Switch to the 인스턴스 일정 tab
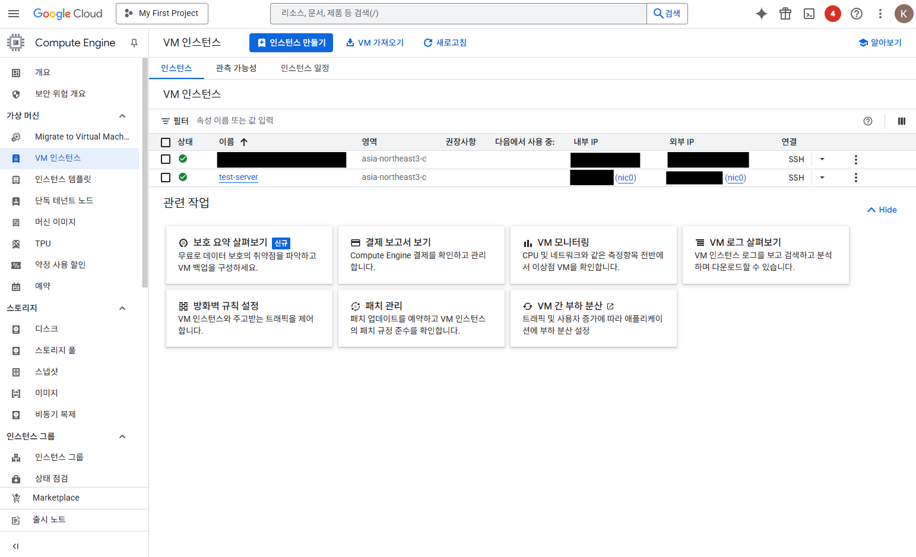 [305, 68]
